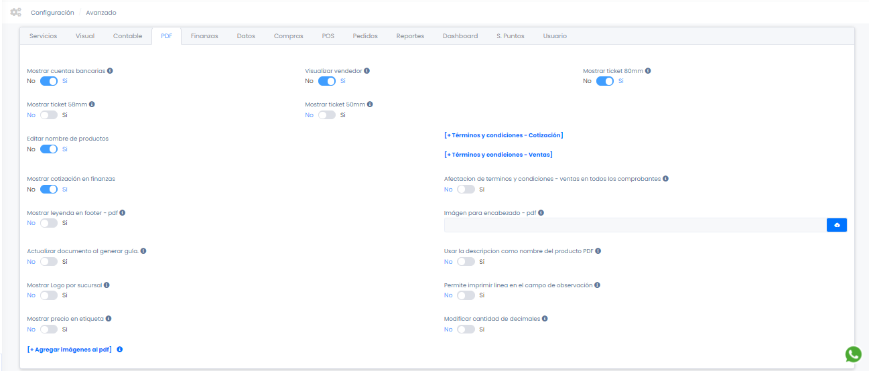This screenshot has width=869, height=371.
Task: Click the Imágen para encabezado input field
Action: pyautogui.click(x=634, y=225)
